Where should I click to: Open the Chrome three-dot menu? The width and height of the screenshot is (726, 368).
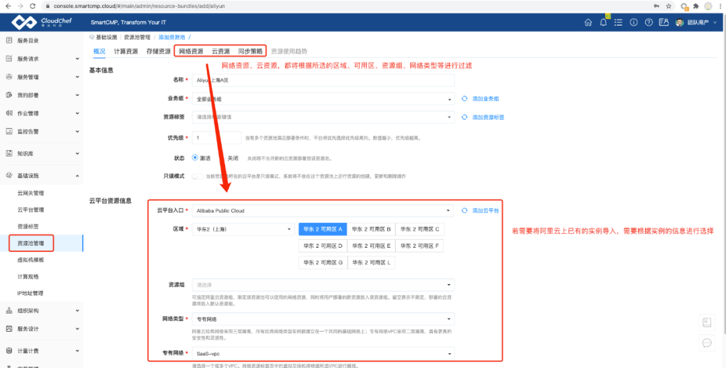tap(719, 6)
